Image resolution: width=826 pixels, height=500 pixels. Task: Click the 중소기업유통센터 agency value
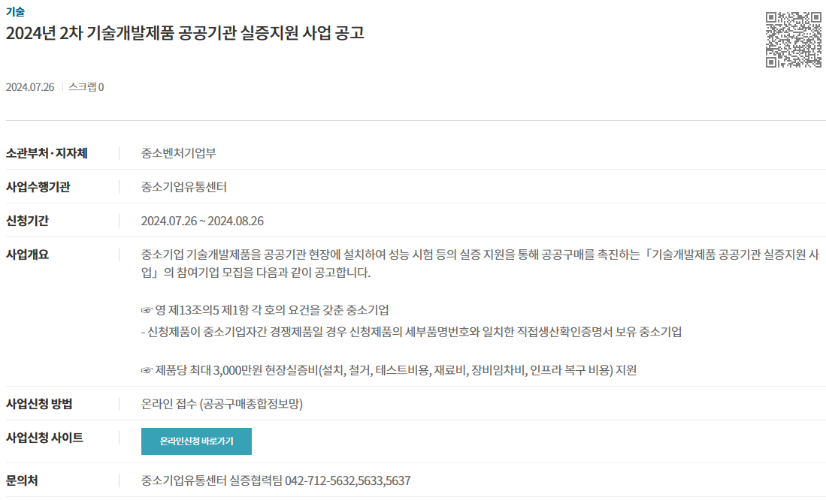tap(184, 187)
